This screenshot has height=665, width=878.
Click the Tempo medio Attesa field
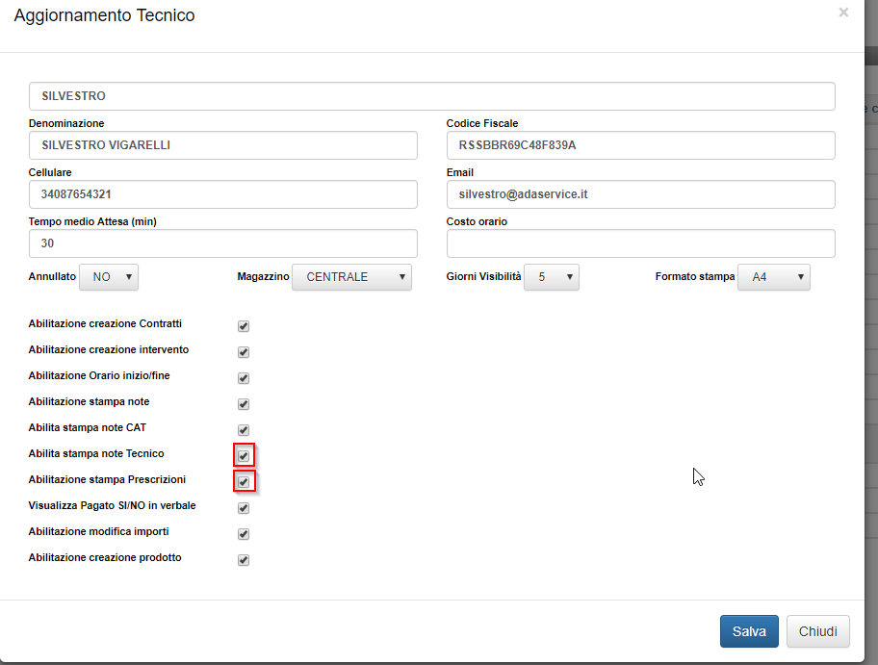click(222, 243)
